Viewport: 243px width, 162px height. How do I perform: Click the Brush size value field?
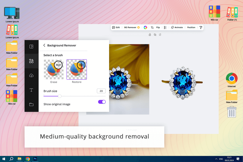pos(101,91)
